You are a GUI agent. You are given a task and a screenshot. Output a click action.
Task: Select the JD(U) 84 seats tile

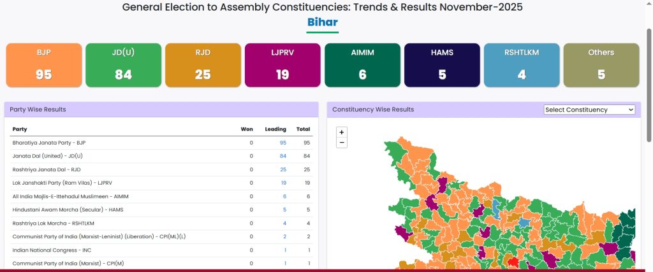coord(124,65)
